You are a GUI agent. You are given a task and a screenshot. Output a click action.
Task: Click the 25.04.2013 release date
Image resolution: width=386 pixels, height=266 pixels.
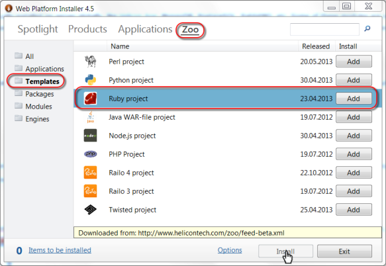tap(316, 210)
